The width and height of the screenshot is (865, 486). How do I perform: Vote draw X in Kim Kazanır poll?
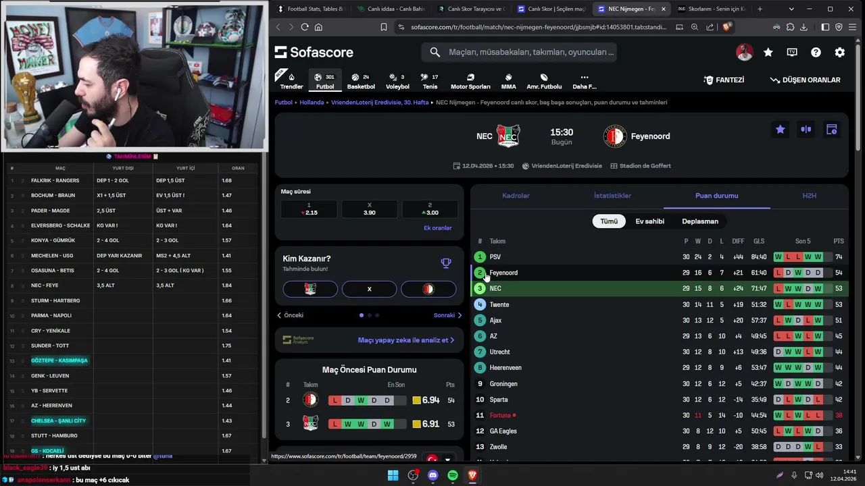[369, 289]
